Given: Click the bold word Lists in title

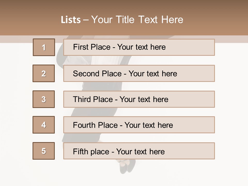Looking at the screenshot, I should point(71,20).
